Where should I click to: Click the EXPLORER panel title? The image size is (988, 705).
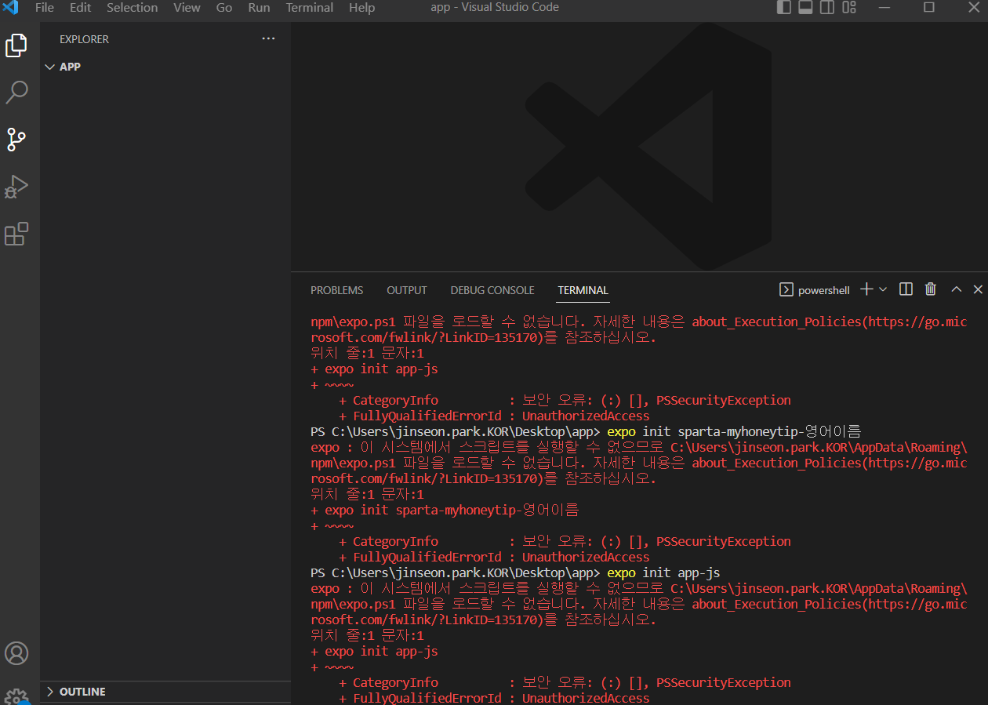(85, 39)
